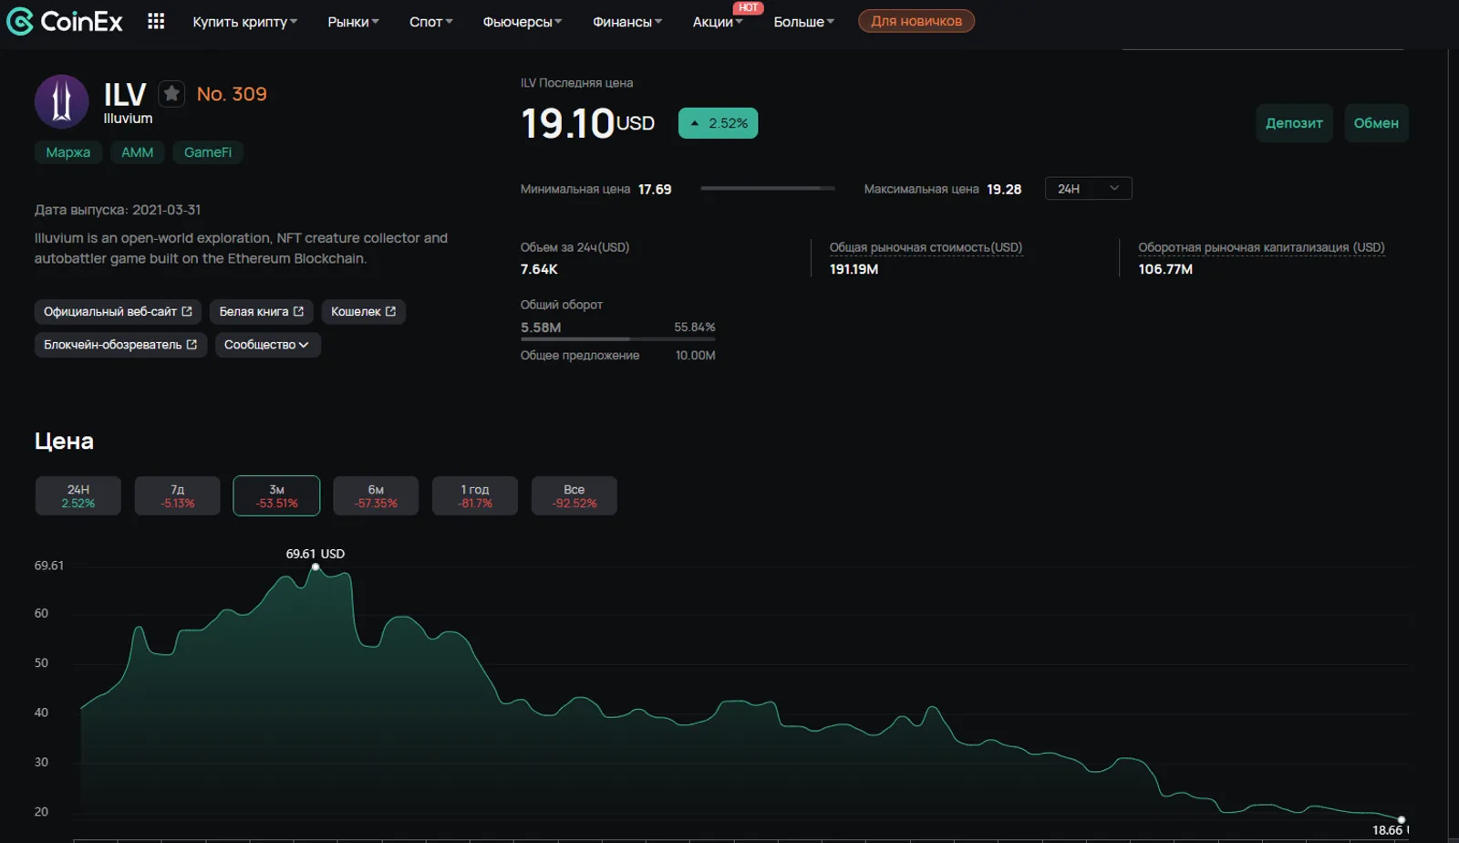Click the CoinEx logo
Screen dimensions: 1459x843
(65, 21)
